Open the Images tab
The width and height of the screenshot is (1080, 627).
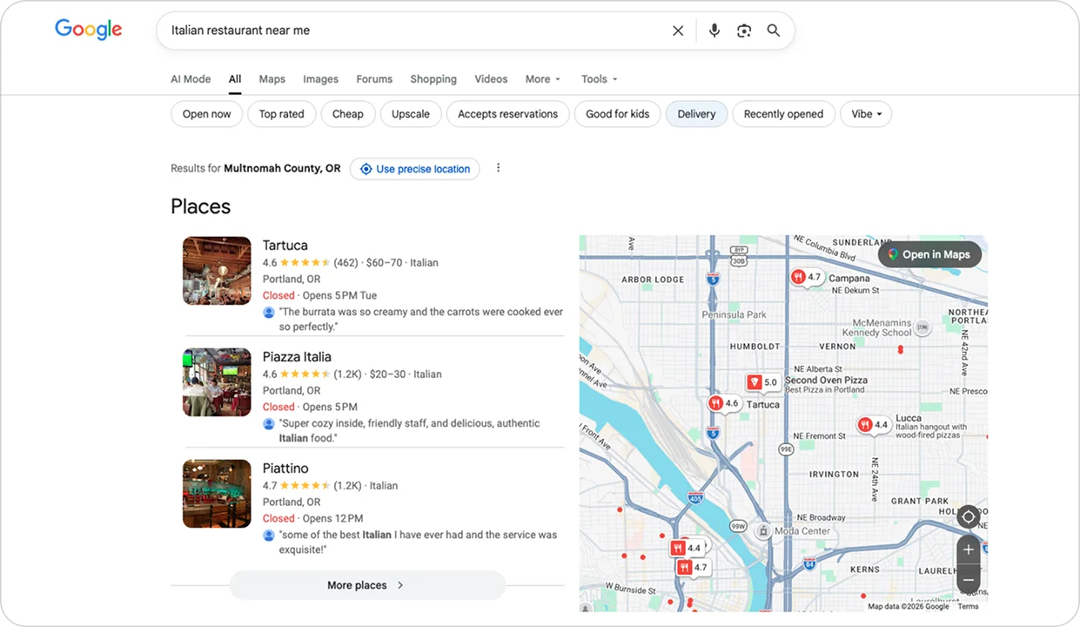tap(321, 79)
